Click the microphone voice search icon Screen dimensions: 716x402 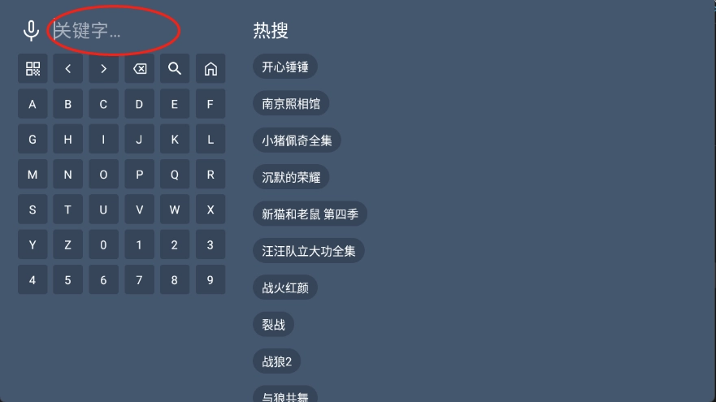pos(31,31)
